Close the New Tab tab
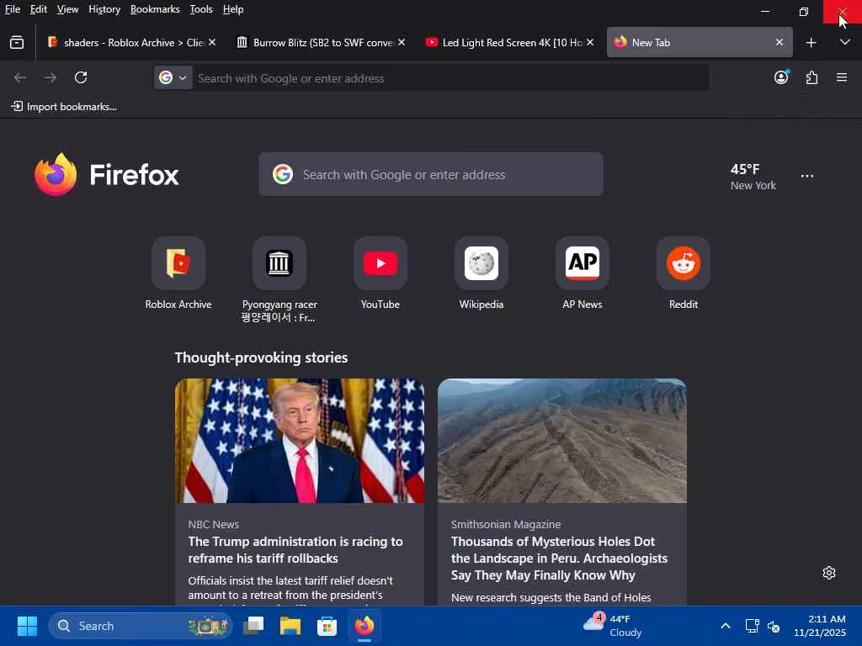The image size is (862, 646). 779,42
